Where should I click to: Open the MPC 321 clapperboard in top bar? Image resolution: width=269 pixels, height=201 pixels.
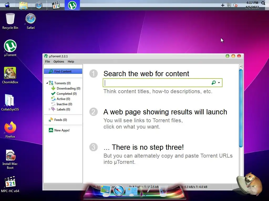coord(56,5)
